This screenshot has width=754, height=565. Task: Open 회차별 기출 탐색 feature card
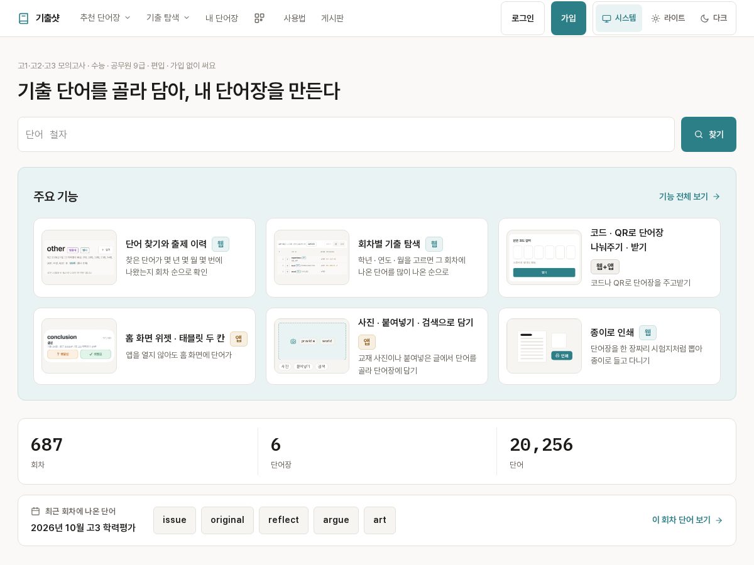pyautogui.click(x=377, y=257)
